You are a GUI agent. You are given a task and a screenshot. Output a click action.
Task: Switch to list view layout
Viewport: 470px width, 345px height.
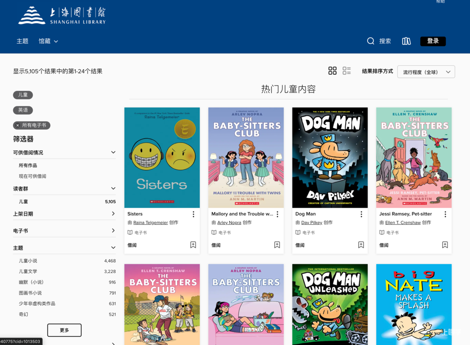(347, 71)
